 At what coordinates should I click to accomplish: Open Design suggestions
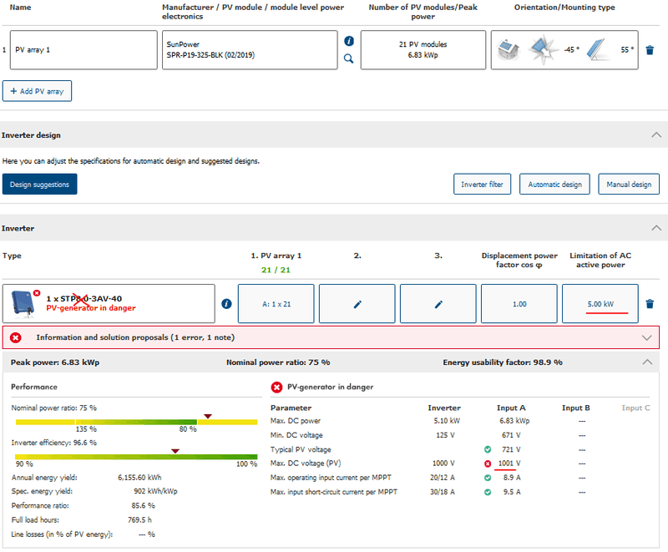40,184
